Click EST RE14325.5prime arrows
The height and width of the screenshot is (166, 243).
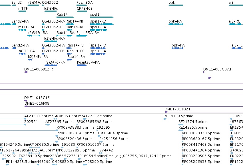181,130
